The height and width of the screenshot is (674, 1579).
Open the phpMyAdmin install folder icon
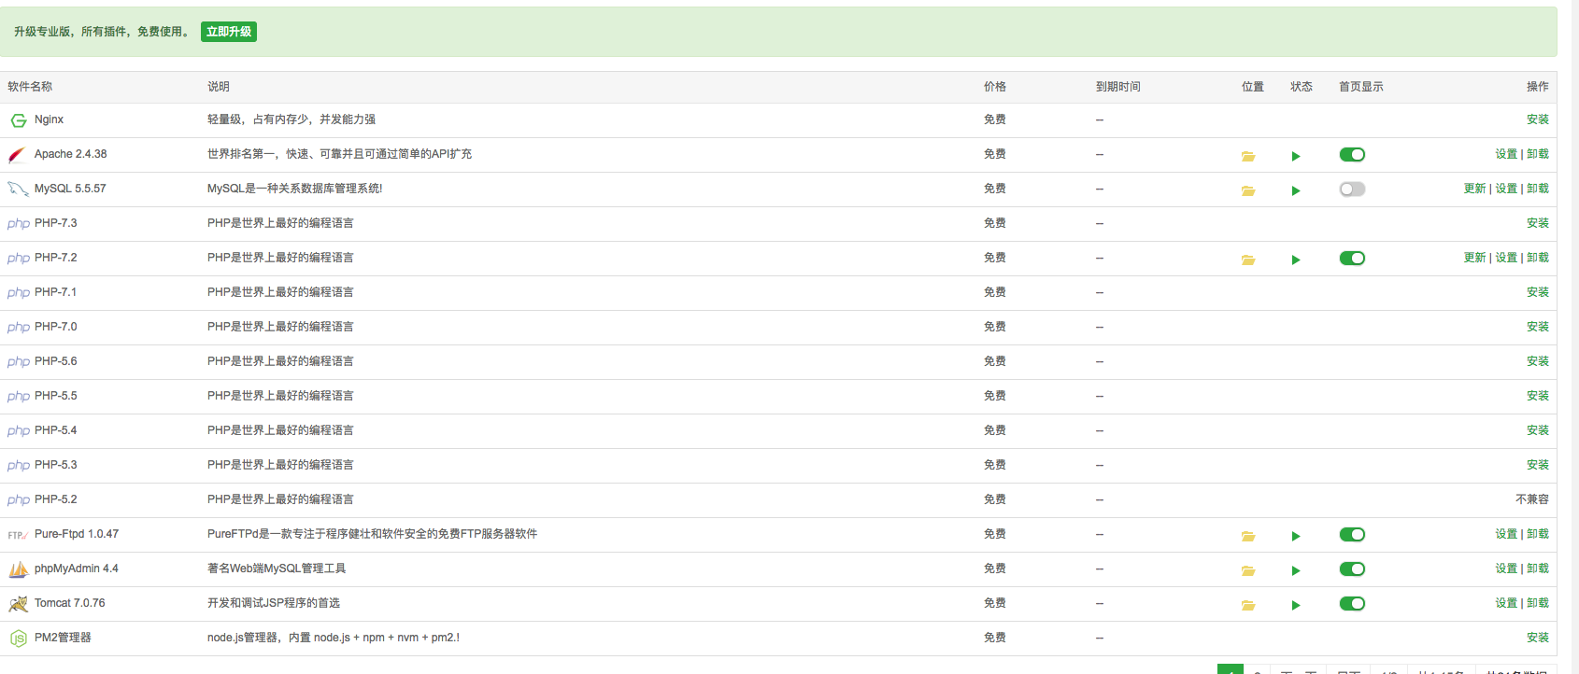point(1248,570)
